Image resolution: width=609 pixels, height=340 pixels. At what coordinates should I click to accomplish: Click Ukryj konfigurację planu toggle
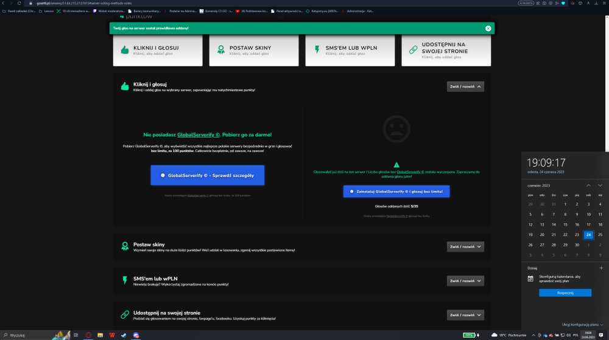pos(582,325)
